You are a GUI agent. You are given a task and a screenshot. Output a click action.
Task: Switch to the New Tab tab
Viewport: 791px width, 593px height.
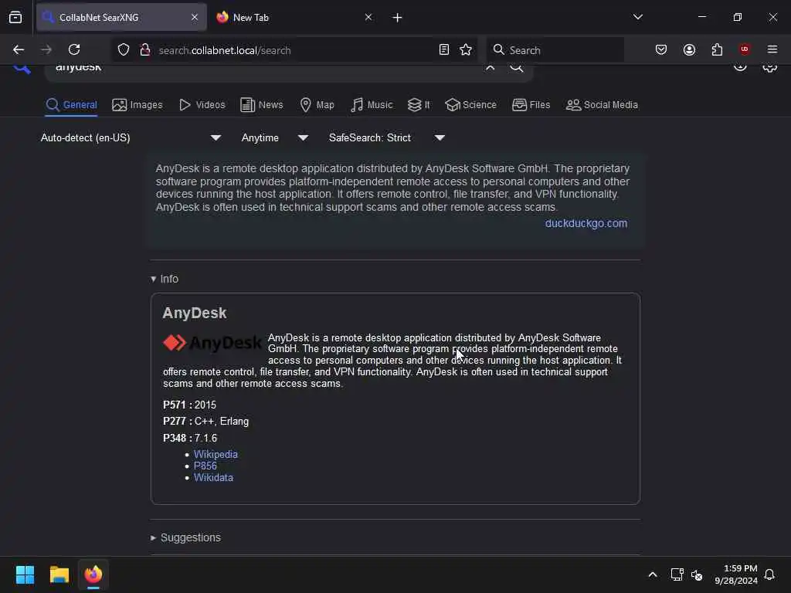click(295, 17)
